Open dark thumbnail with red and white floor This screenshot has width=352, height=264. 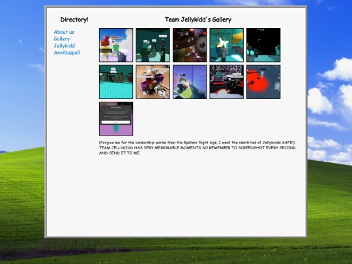coord(226,81)
